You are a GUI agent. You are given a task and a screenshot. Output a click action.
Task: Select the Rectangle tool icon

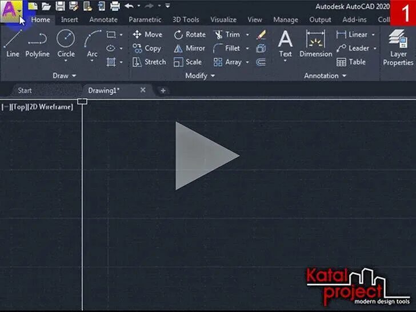111,34
